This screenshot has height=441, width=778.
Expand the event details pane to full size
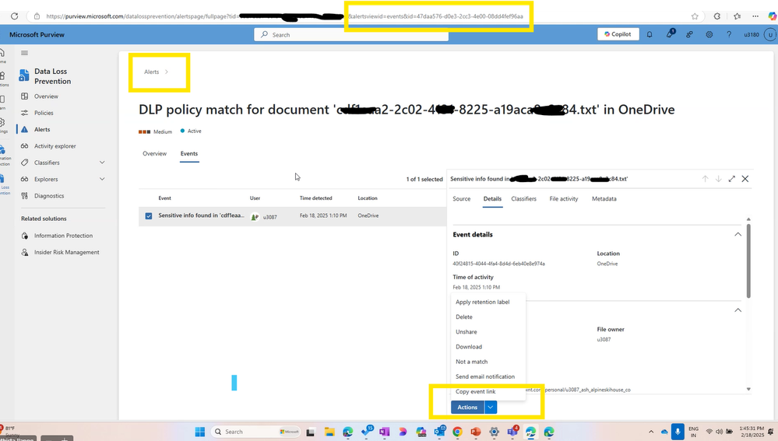pyautogui.click(x=731, y=178)
